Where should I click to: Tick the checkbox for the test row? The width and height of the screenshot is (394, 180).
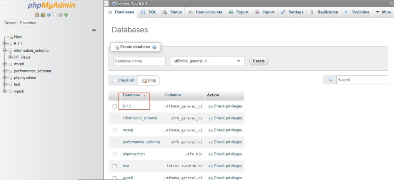click(x=115, y=166)
